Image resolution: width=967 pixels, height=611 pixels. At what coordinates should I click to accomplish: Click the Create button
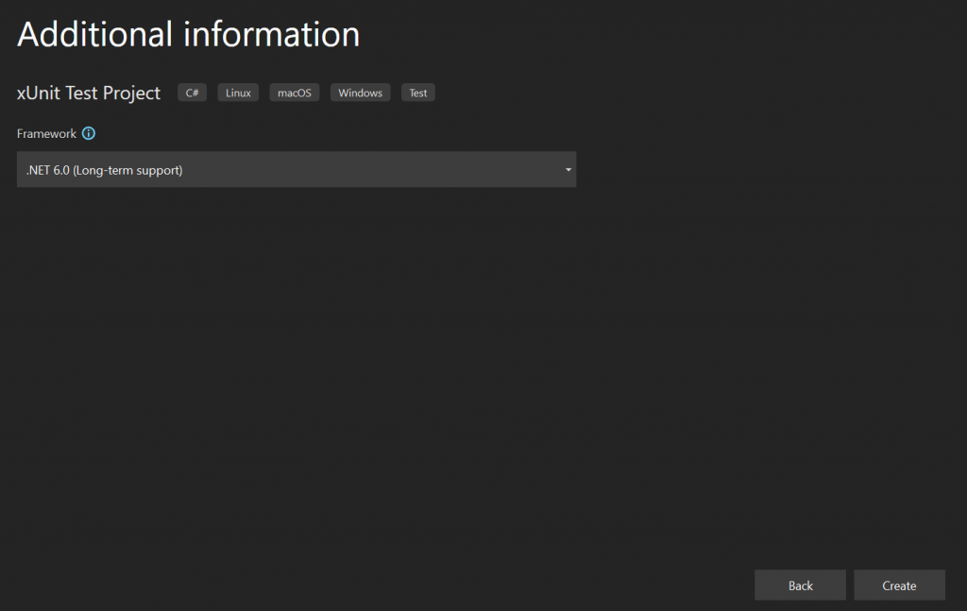[x=899, y=585]
